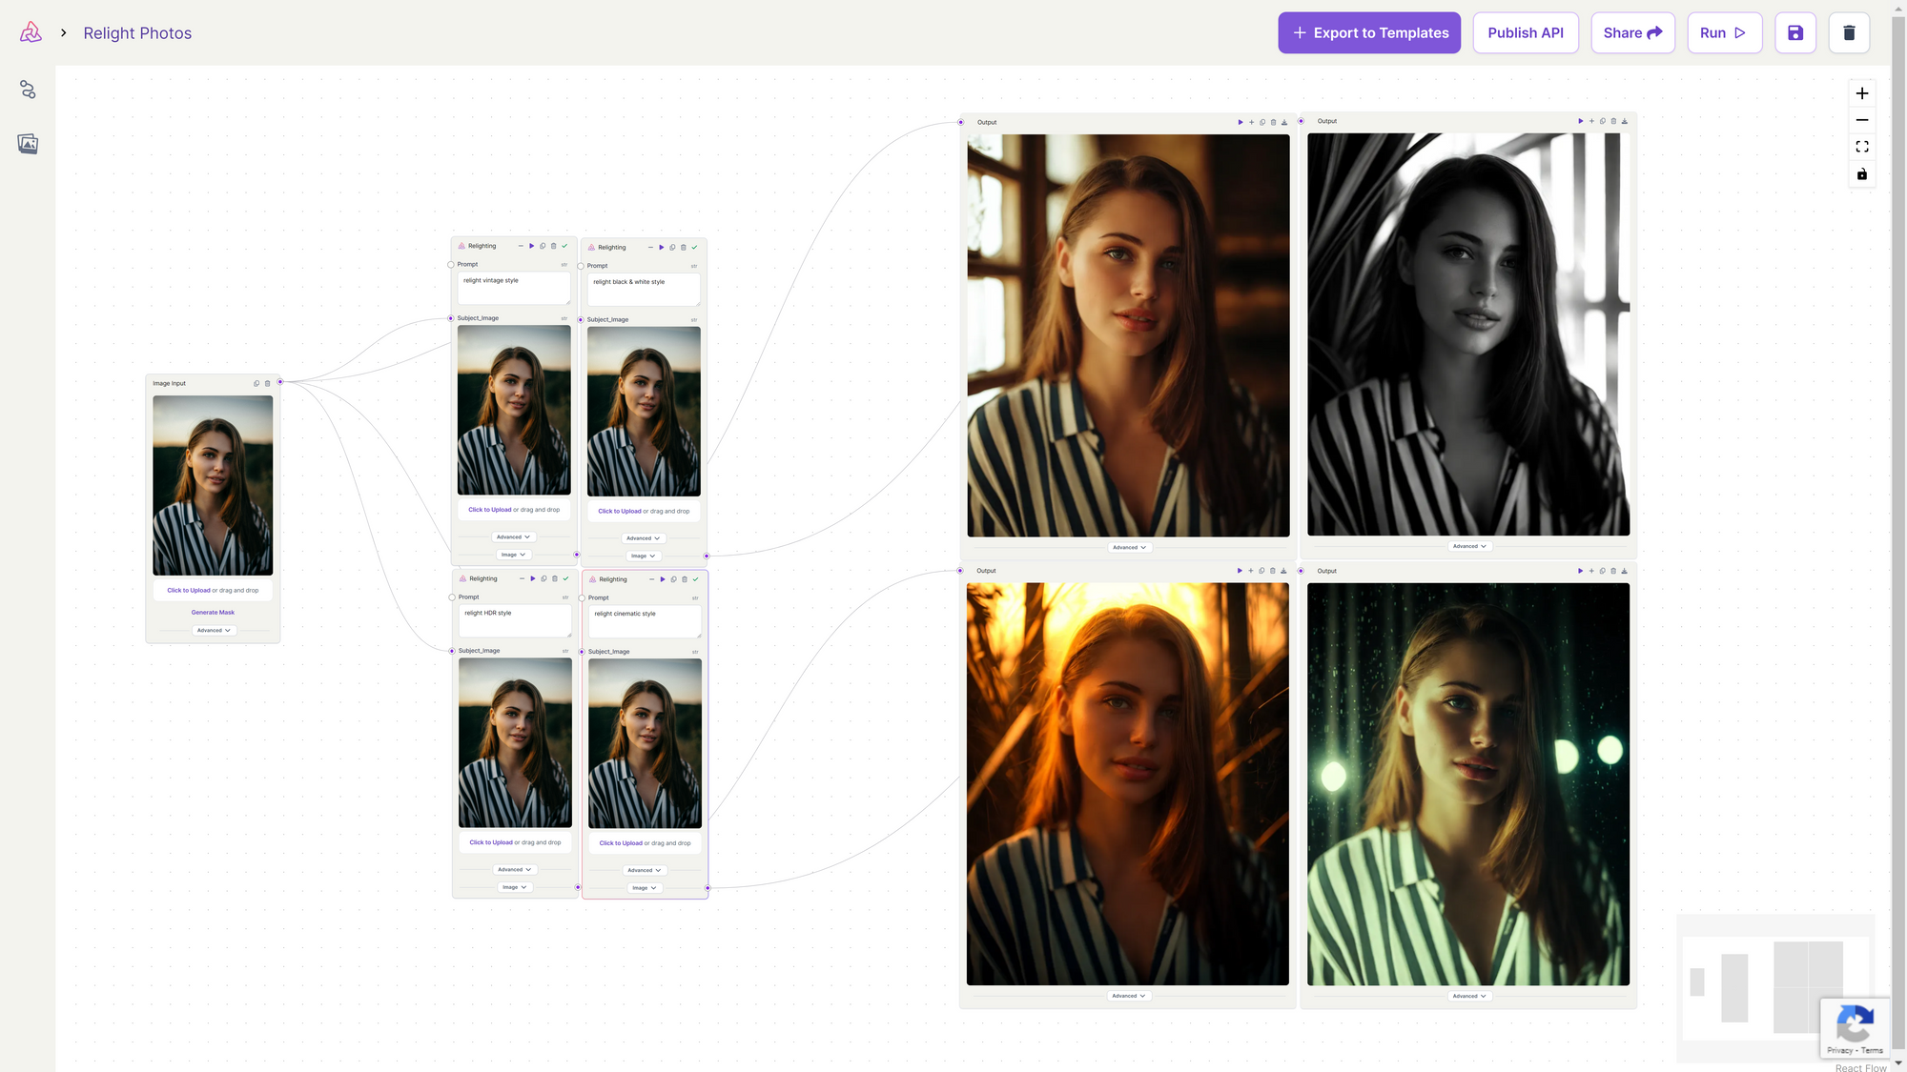Viewport: 1907px width, 1072px height.
Task: Click the save workflow floppy icon
Action: tap(1794, 33)
